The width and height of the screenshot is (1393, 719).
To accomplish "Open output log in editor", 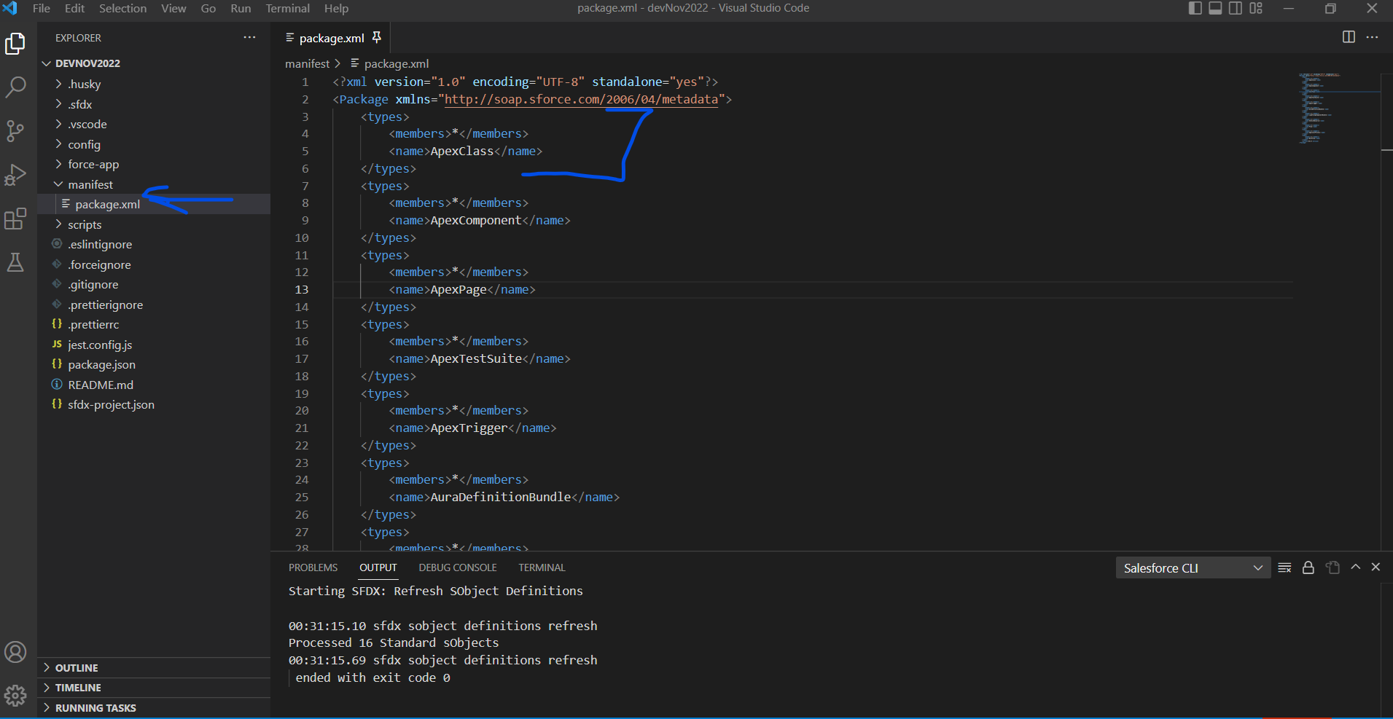I will (1332, 567).
